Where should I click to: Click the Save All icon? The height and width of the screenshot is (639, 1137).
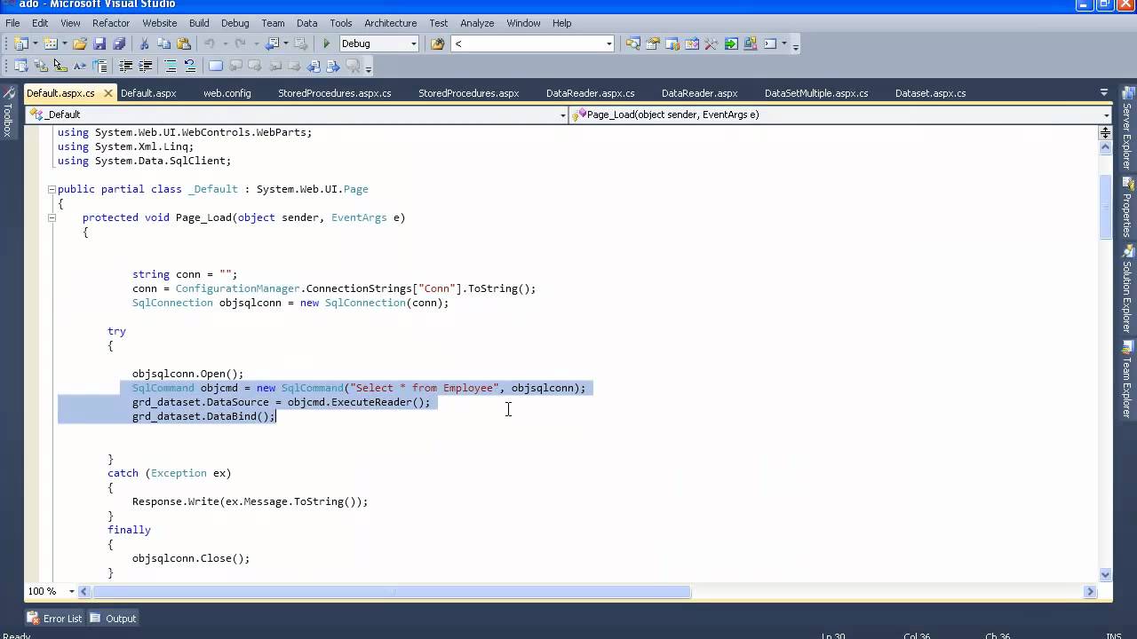118,43
